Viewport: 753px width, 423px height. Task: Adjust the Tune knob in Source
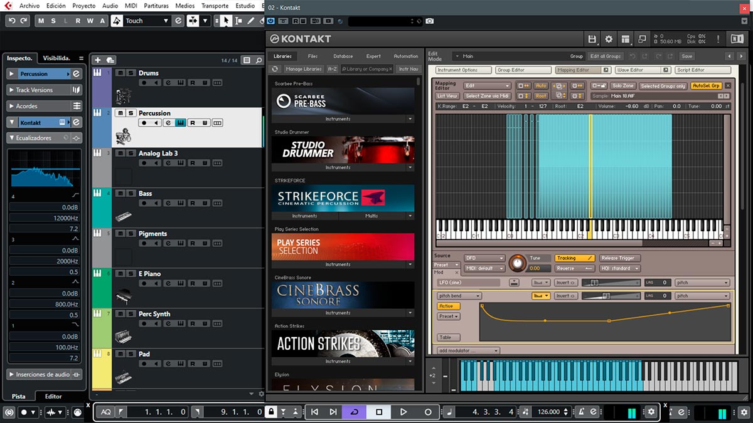coord(518,263)
